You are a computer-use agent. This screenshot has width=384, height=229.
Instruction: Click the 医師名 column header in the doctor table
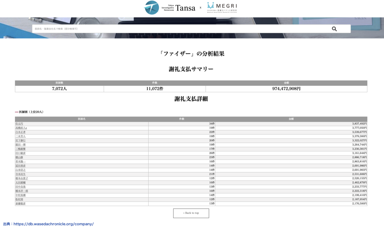click(82, 119)
